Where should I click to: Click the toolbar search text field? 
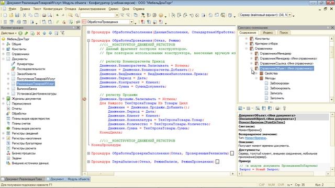[97, 15]
